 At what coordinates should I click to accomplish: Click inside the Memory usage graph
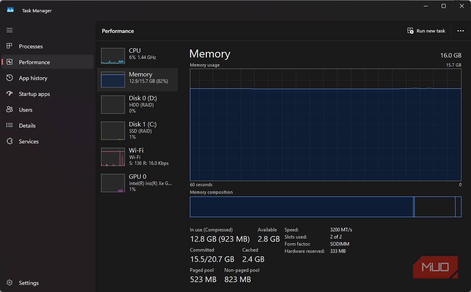tap(325, 124)
